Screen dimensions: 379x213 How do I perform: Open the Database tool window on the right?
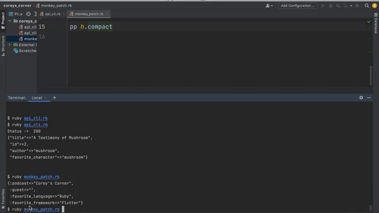pyautogui.click(x=376, y=23)
